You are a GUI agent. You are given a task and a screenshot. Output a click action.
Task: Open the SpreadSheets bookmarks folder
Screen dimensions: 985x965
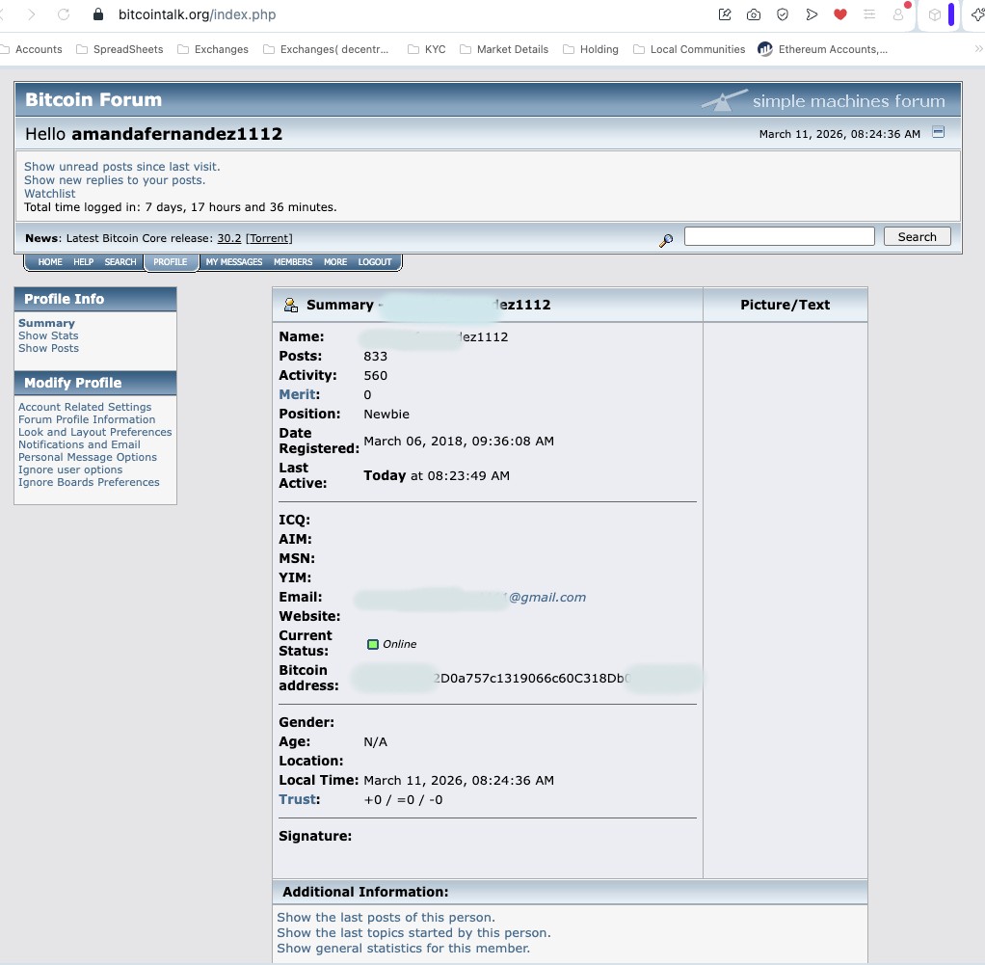[120, 49]
